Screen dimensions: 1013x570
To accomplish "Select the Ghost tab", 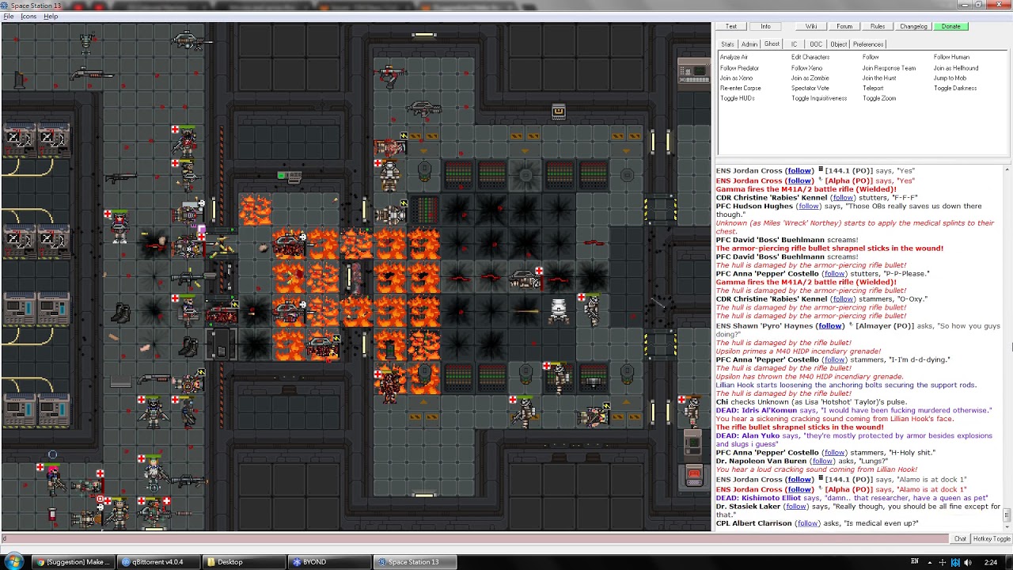I will tap(772, 44).
